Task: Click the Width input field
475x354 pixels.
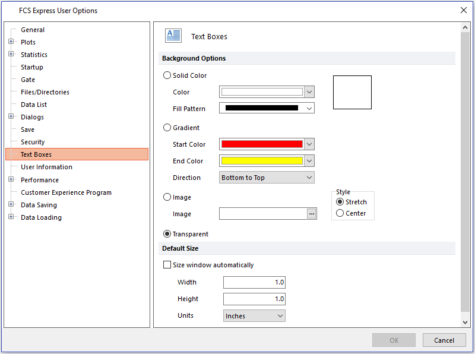Action: click(x=254, y=282)
